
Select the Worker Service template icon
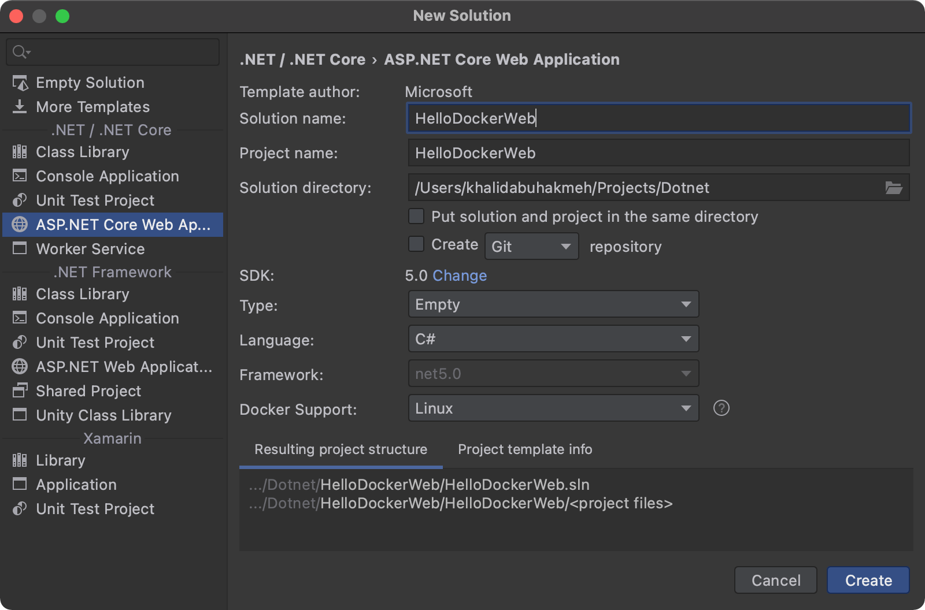point(20,249)
